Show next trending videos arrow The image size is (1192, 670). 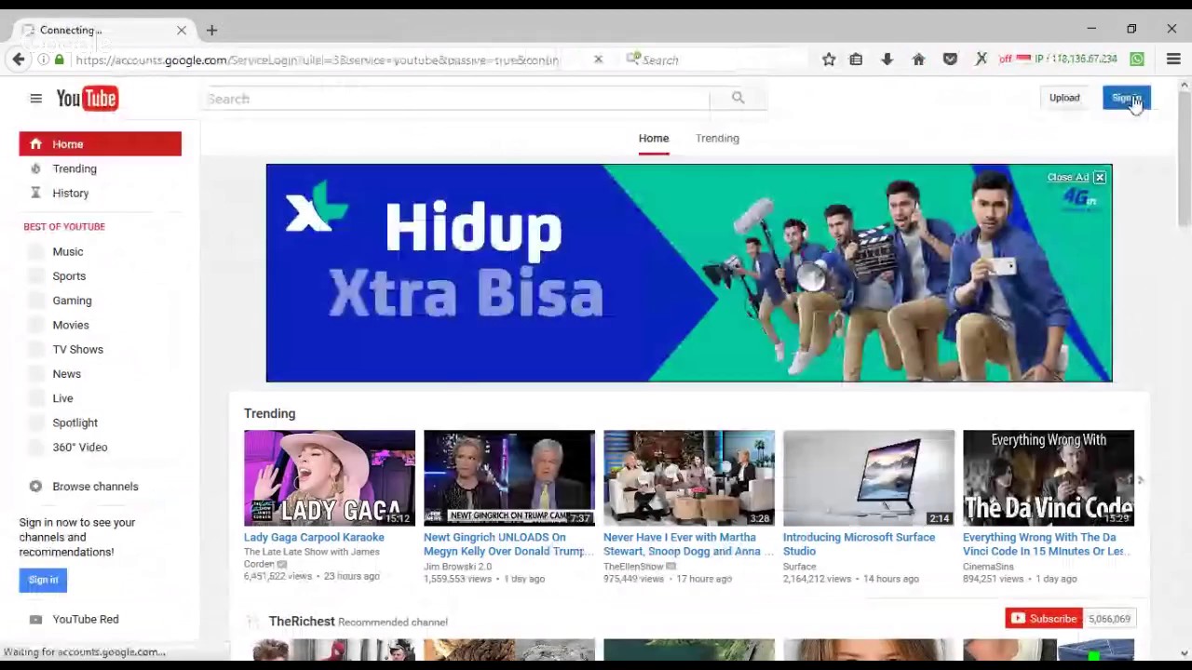[1141, 480]
